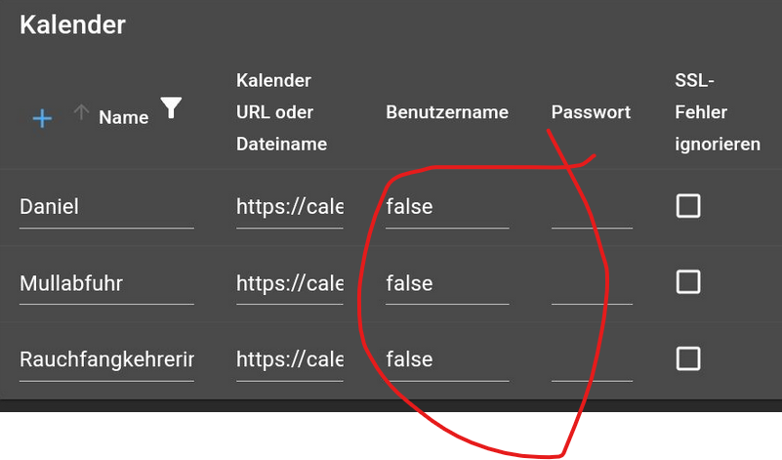Viewport: 782px width, 460px height.
Task: Edit the Mullabfuhr name field
Action: (106, 283)
